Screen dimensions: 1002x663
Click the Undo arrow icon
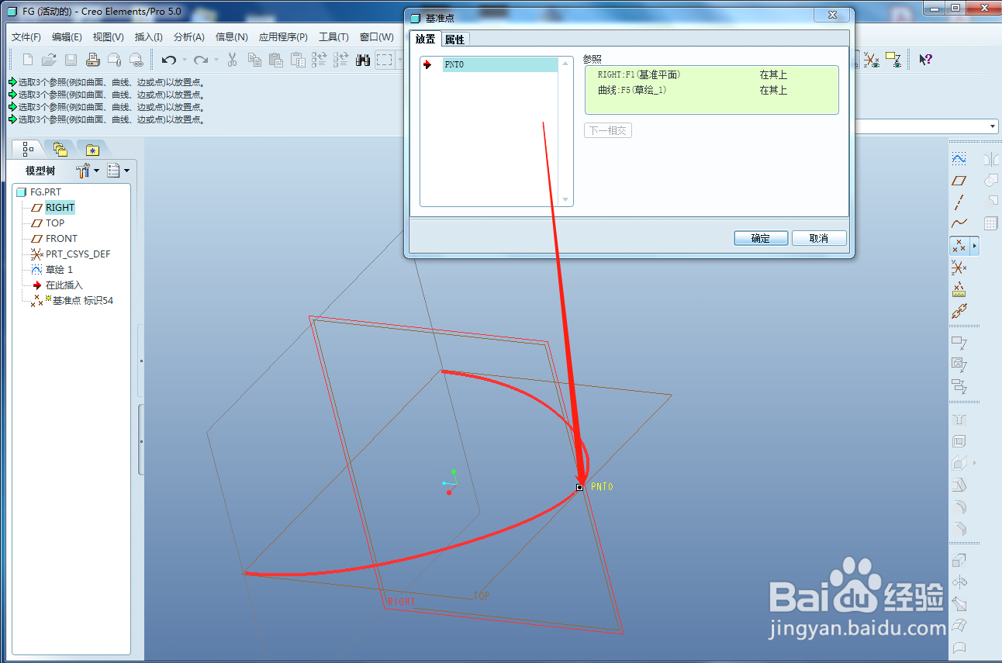pos(168,60)
